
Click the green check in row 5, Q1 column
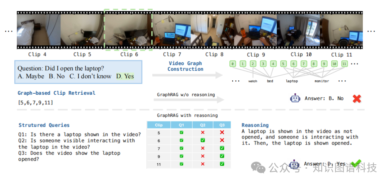click(x=181, y=132)
